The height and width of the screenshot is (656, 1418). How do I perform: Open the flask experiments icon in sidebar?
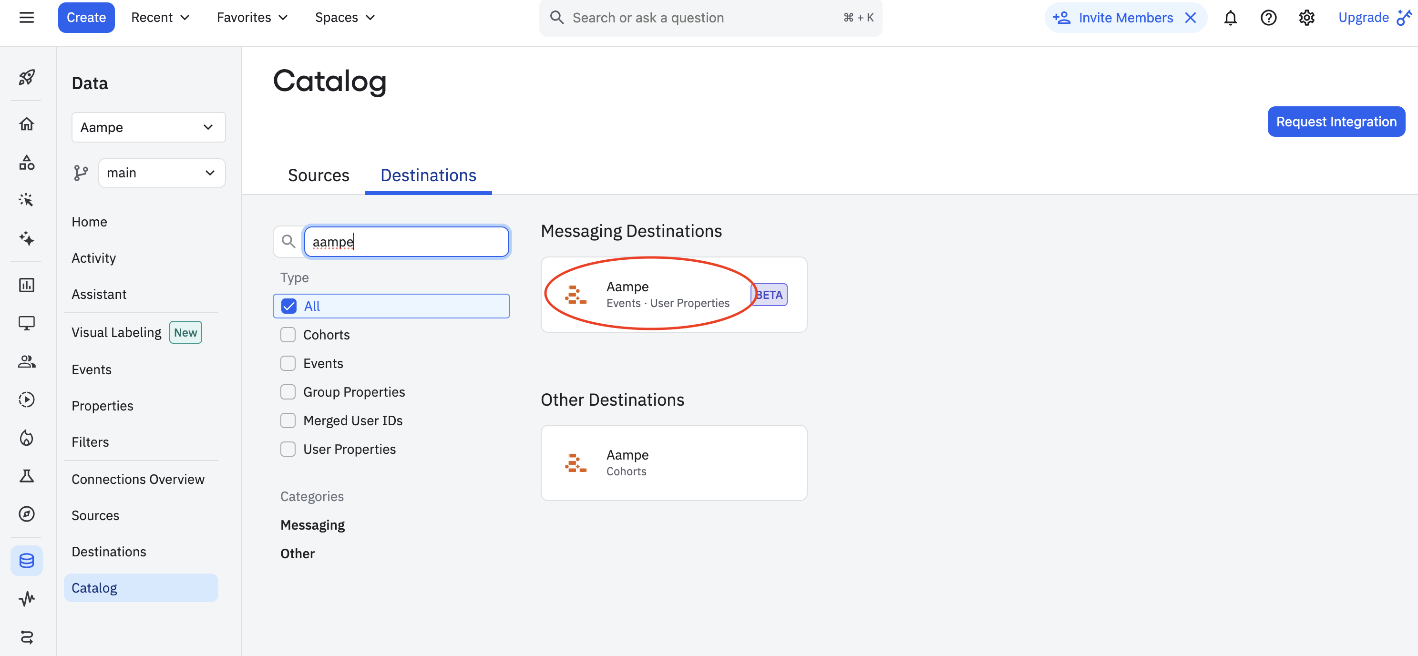[26, 476]
